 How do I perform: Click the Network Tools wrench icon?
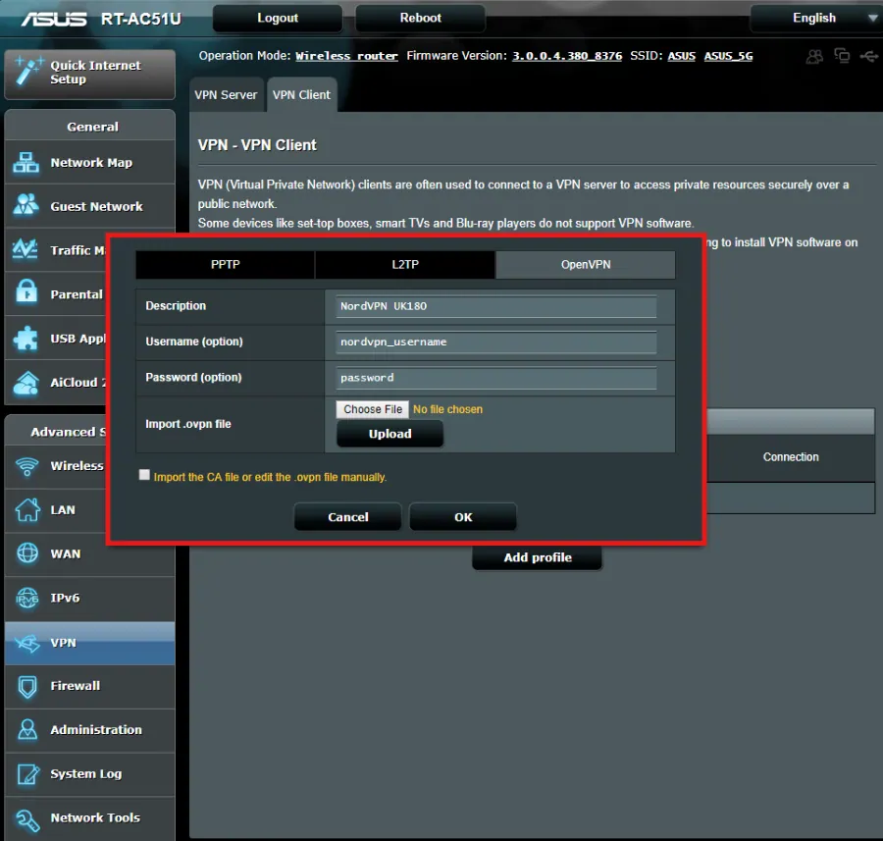[x=27, y=819]
